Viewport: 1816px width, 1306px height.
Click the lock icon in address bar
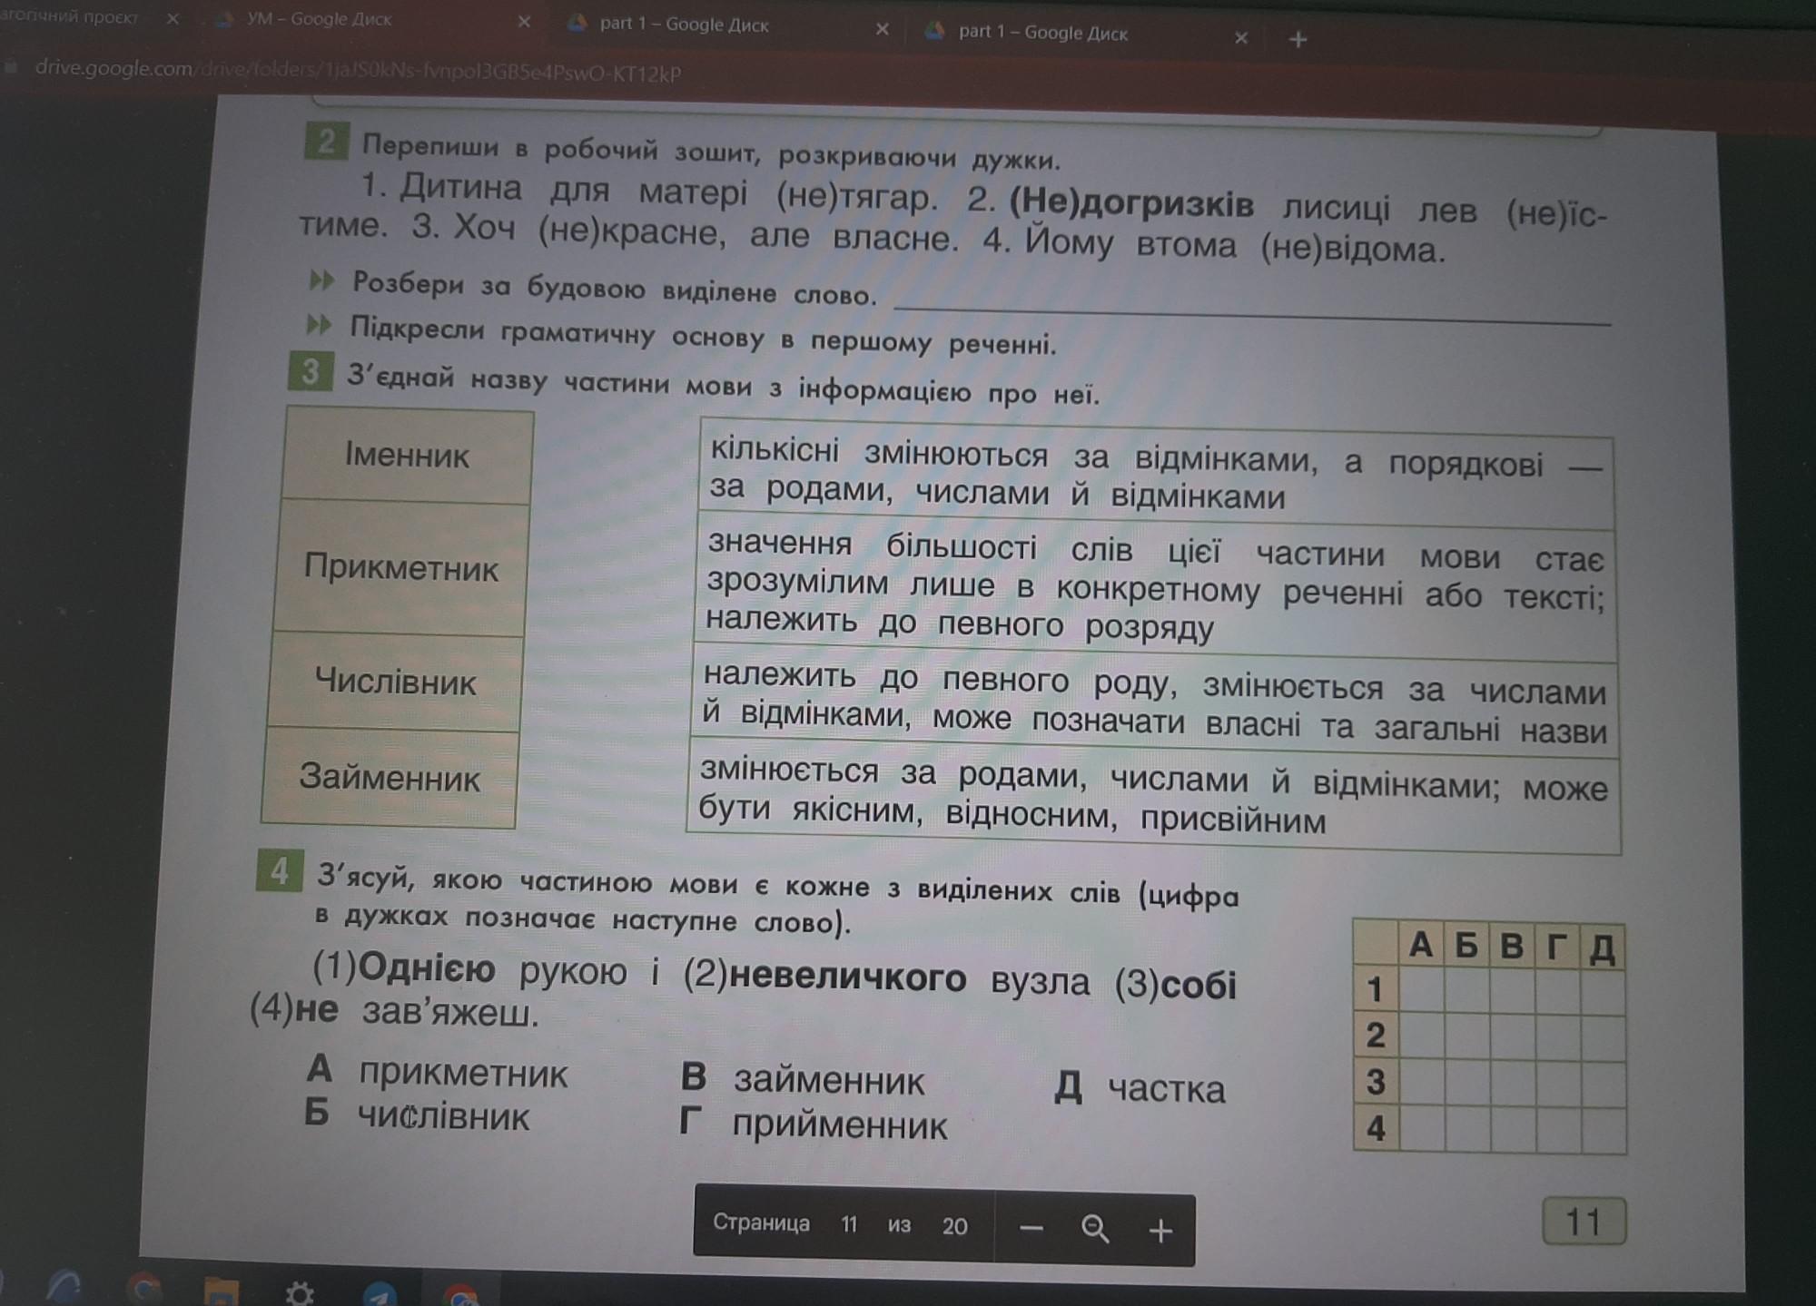12,68
